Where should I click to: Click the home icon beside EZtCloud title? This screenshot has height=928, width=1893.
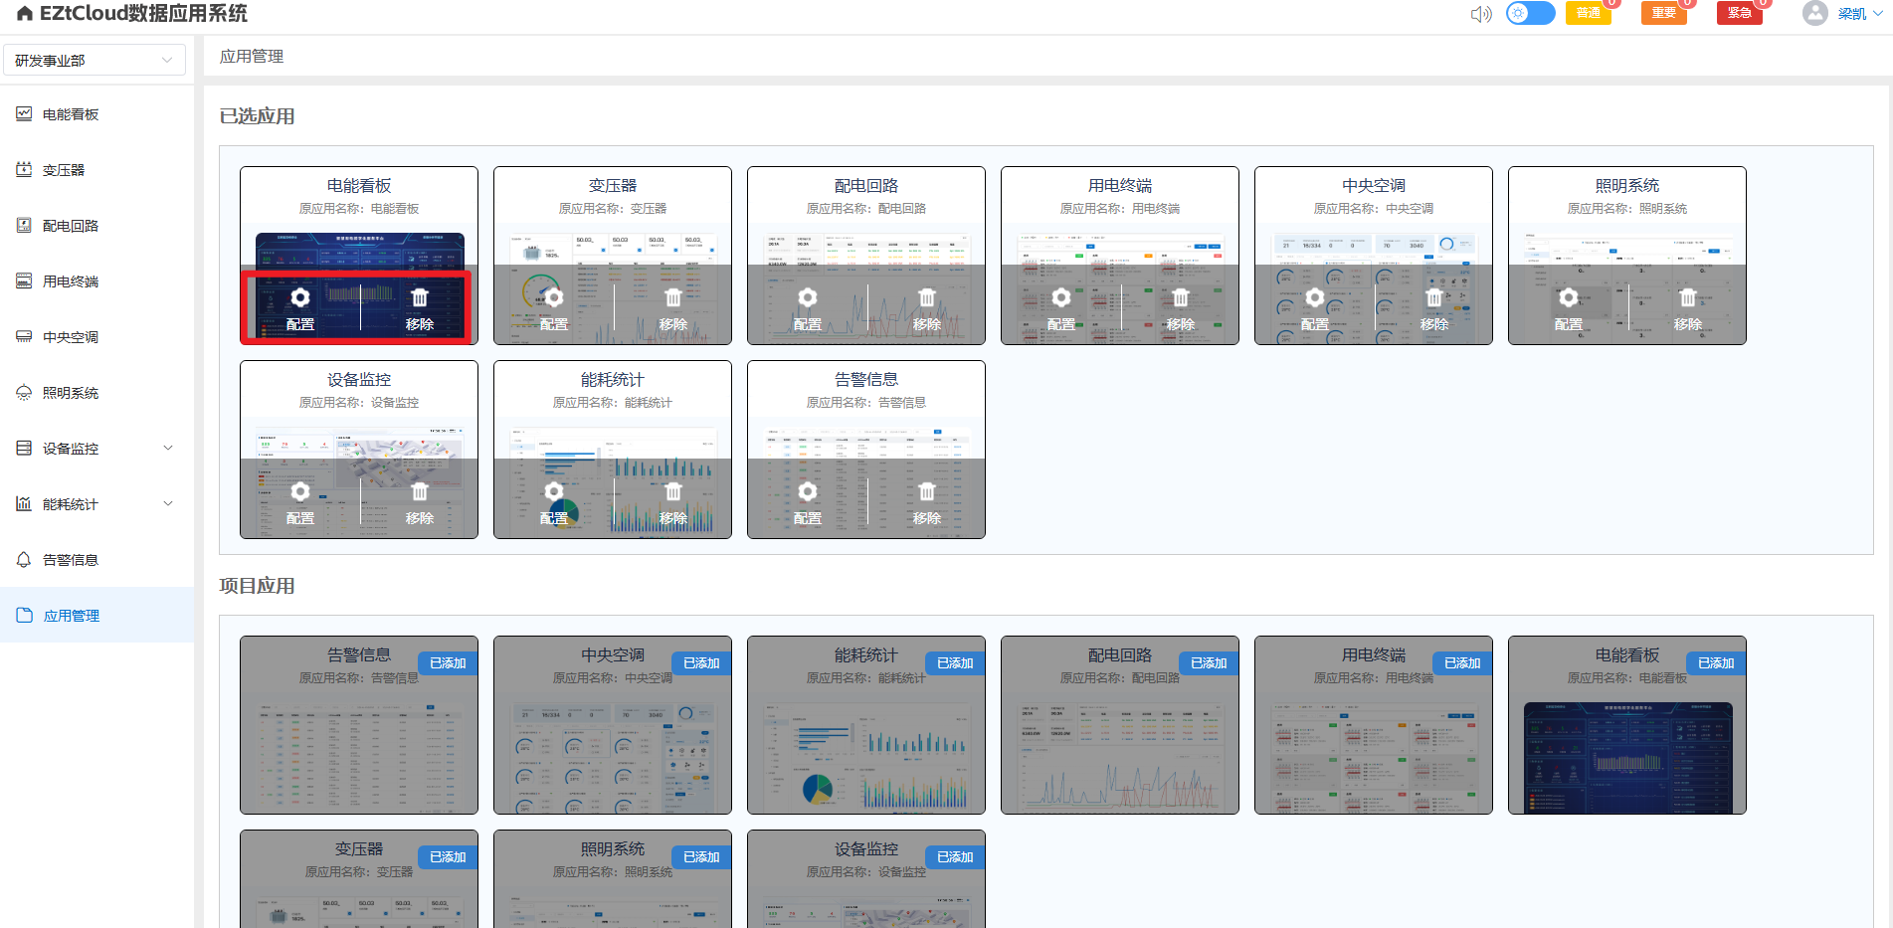coord(25,14)
